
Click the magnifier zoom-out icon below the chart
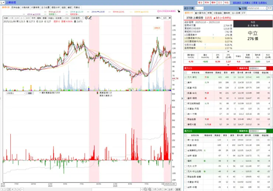145,189
